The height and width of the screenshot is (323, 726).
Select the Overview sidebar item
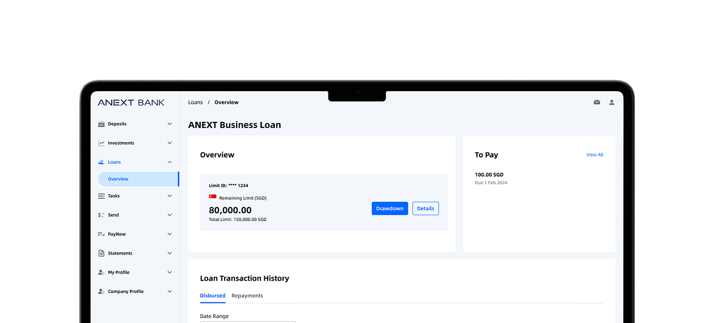(138, 179)
